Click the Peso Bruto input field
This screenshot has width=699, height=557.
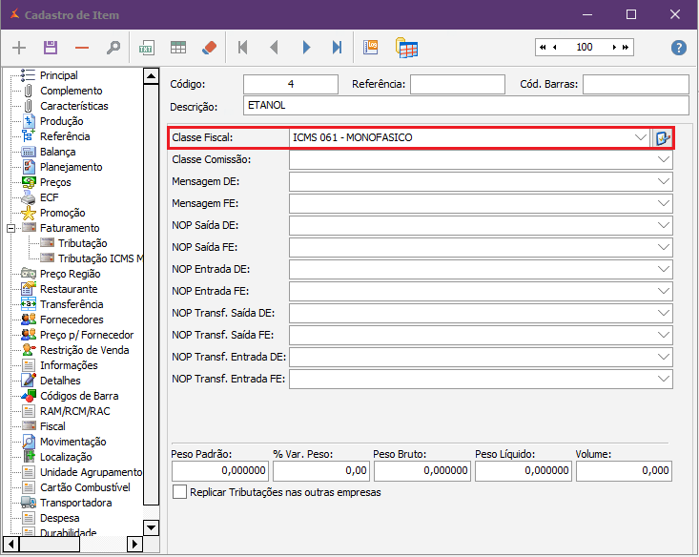pyautogui.click(x=421, y=470)
